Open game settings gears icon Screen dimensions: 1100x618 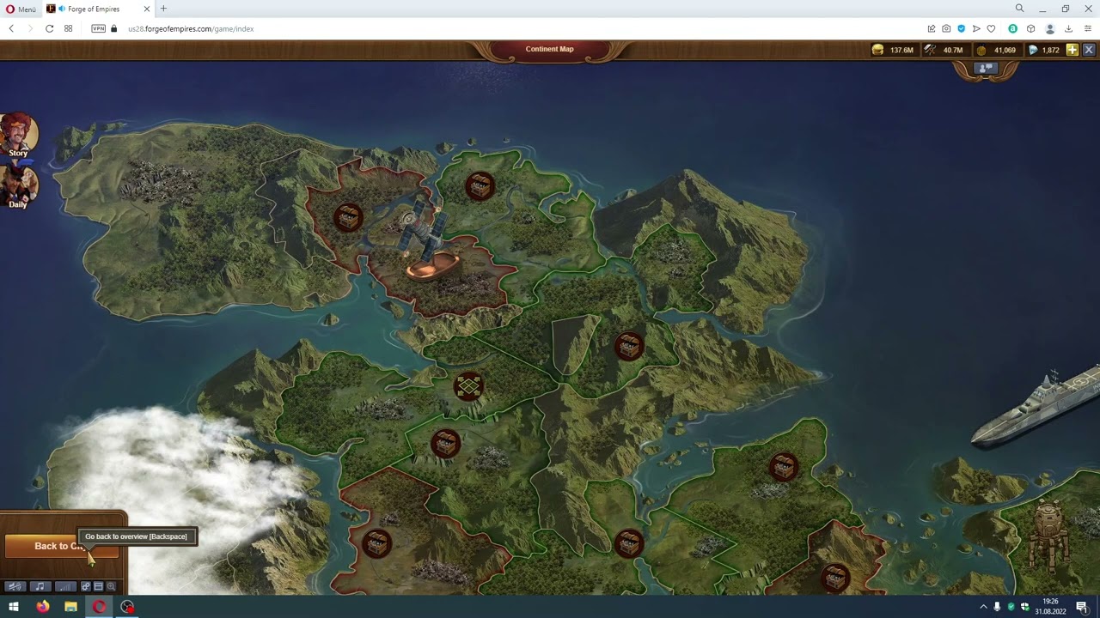coord(86,586)
